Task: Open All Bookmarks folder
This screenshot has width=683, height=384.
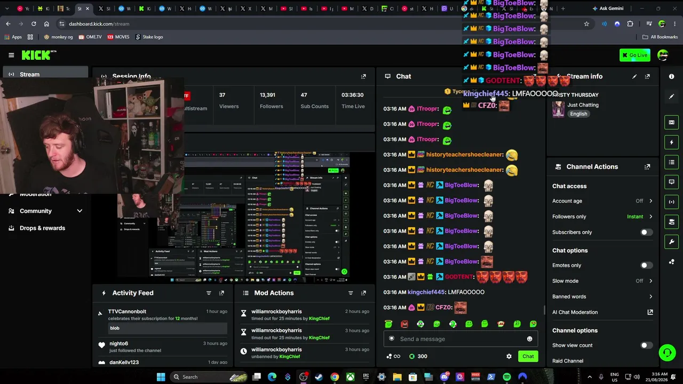Action: point(660,37)
